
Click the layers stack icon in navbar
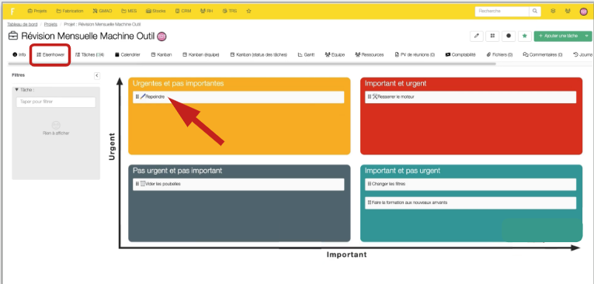pyautogui.click(x=553, y=12)
